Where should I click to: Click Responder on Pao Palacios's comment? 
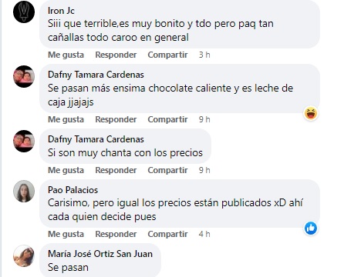tap(116, 234)
